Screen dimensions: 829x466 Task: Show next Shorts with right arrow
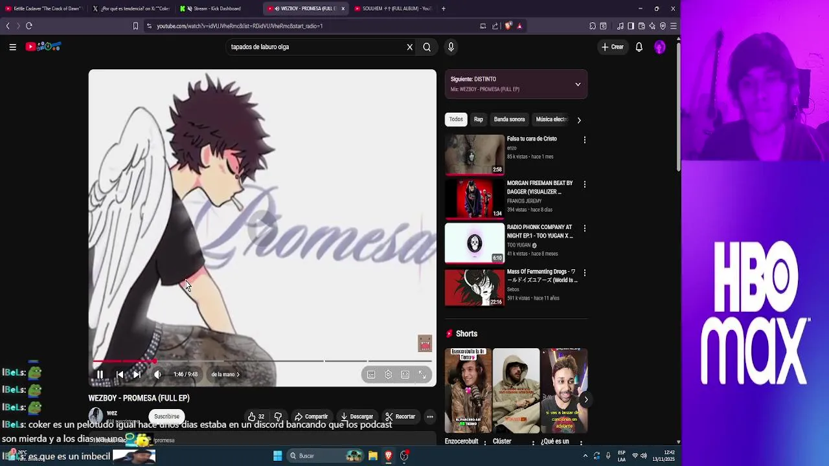[585, 399]
